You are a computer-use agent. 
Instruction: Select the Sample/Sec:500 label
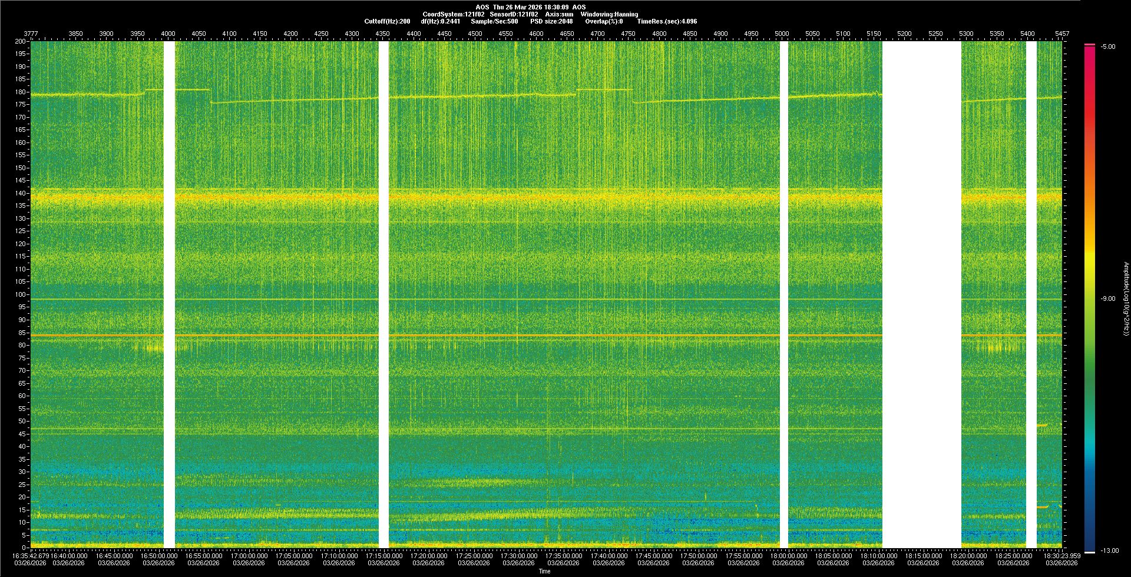[x=494, y=21]
